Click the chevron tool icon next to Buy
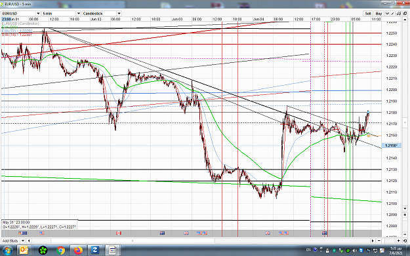The height and width of the screenshot is (256, 410). (387, 13)
